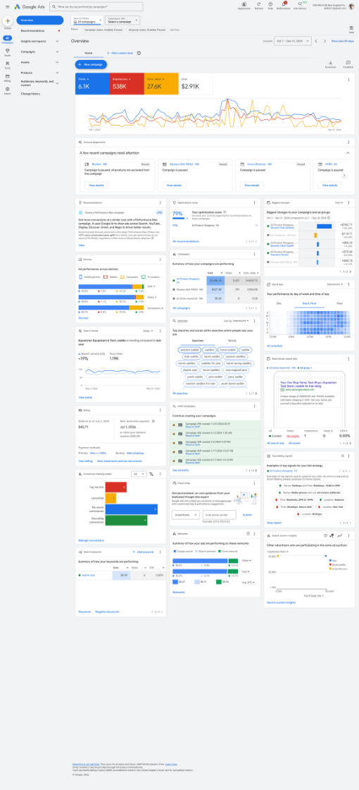This screenshot has height=790, width=359.
Task: Click the Download icon above the chart
Action: (330, 64)
